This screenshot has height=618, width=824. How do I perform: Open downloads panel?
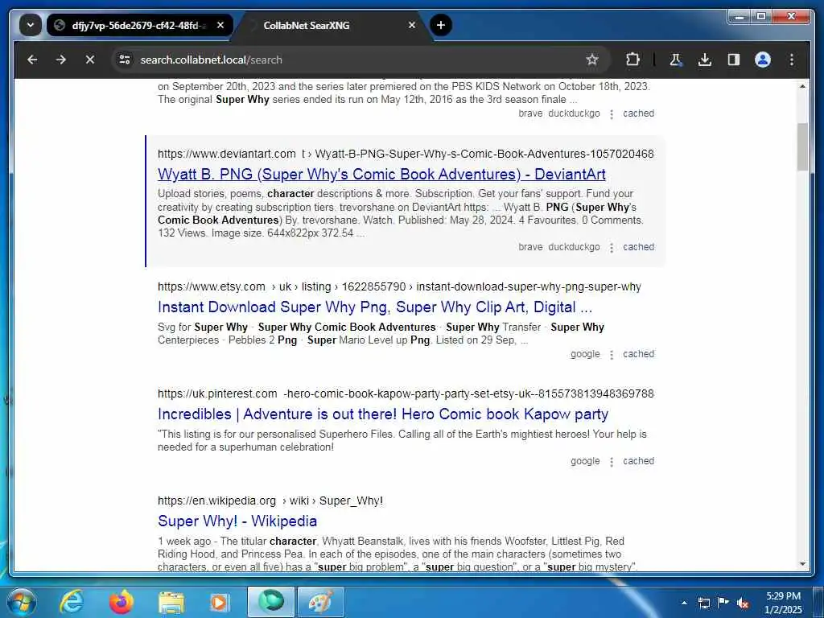click(x=705, y=60)
